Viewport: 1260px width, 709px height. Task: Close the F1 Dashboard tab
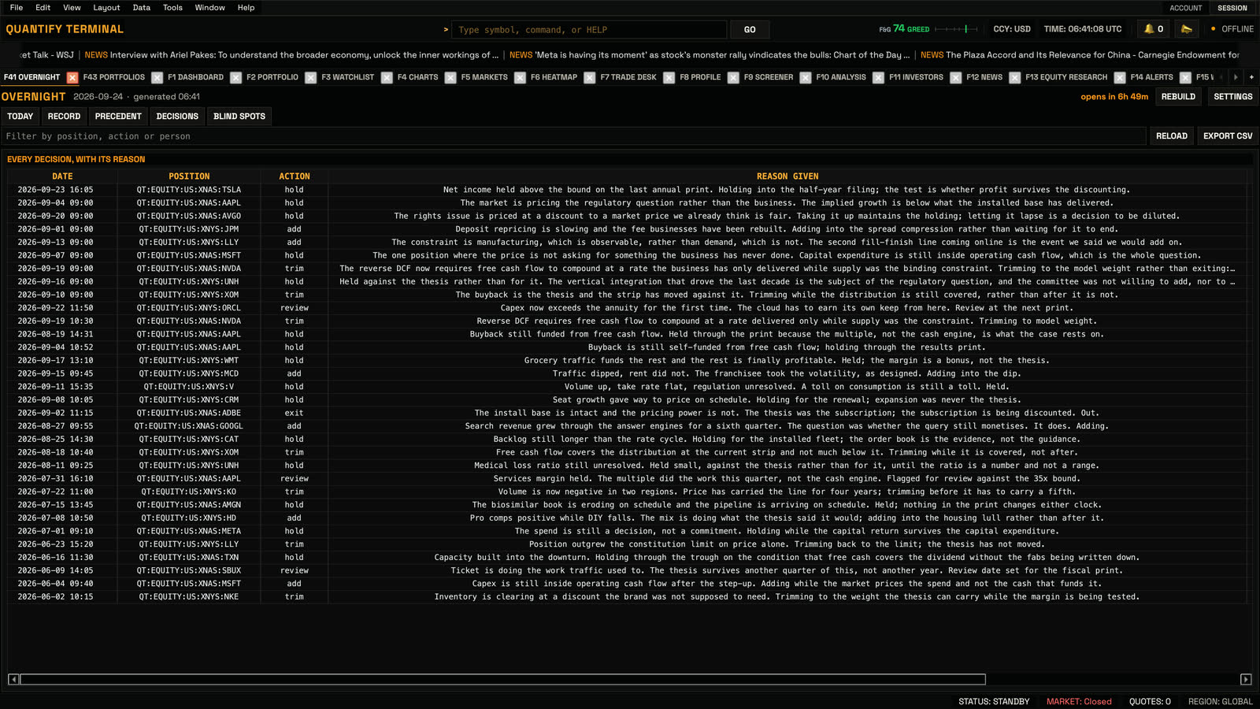pos(235,77)
